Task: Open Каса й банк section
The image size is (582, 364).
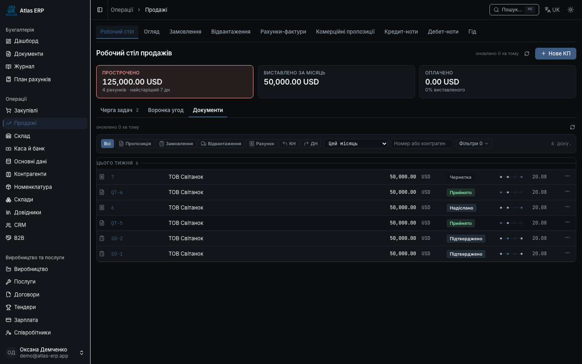Action: 45,148
